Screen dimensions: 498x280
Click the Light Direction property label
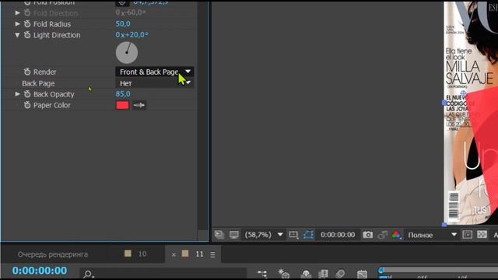pyautogui.click(x=57, y=35)
